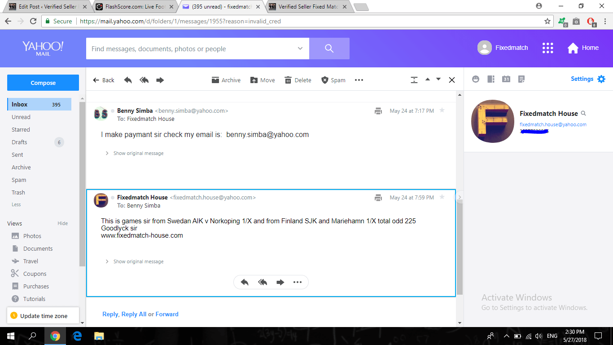Open the Drafts folder

coord(19,142)
